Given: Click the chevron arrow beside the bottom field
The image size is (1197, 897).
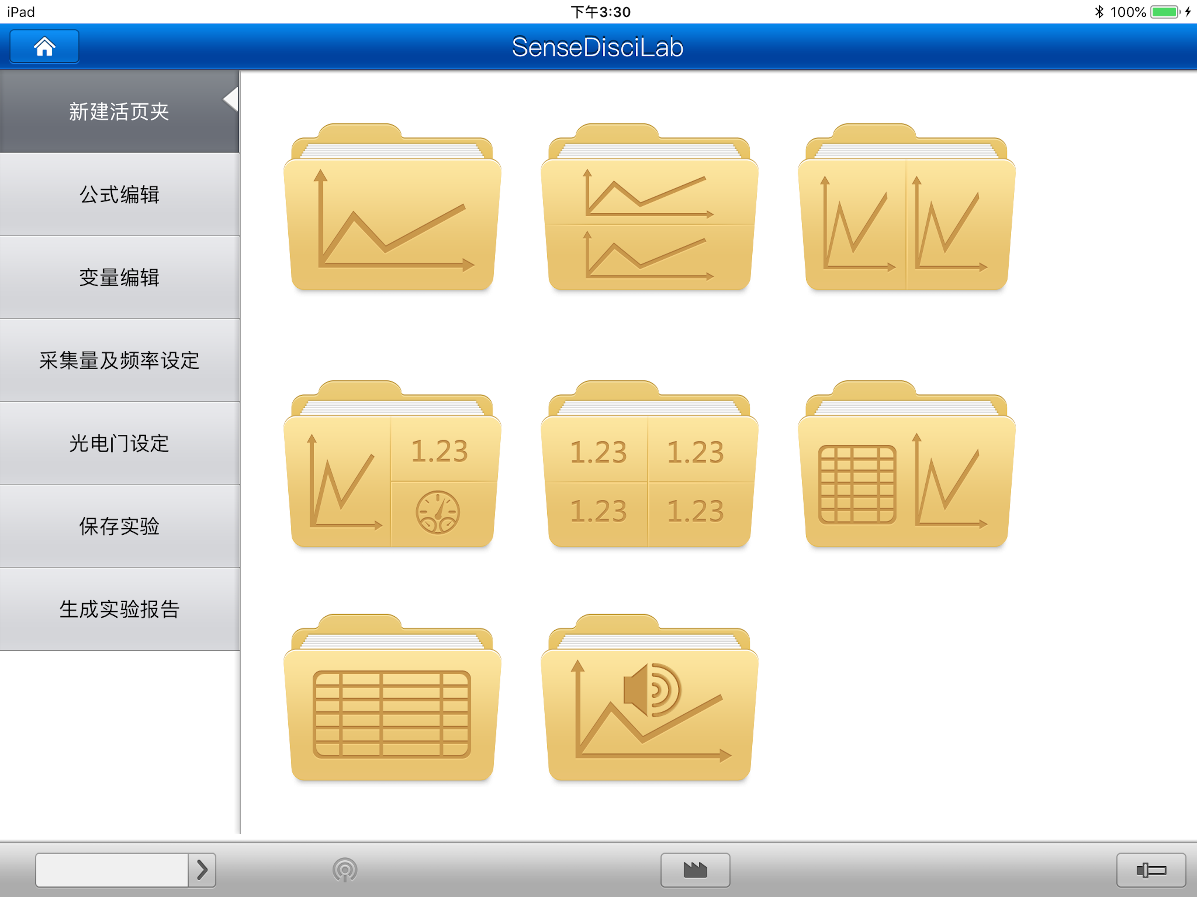Looking at the screenshot, I should pos(202,870).
